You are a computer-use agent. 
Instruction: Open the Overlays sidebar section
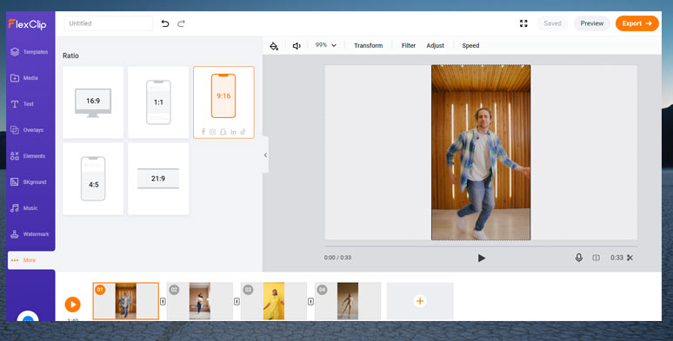(x=28, y=130)
